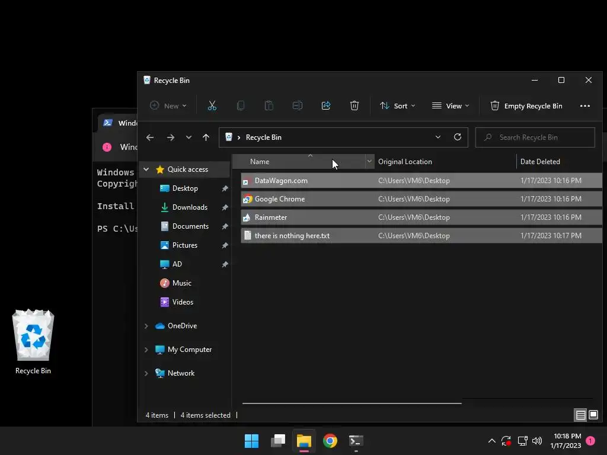Open the volume speaker tray icon
607x455 pixels.
point(537,441)
